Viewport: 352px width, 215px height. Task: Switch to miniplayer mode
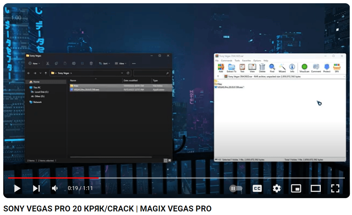(x=296, y=188)
